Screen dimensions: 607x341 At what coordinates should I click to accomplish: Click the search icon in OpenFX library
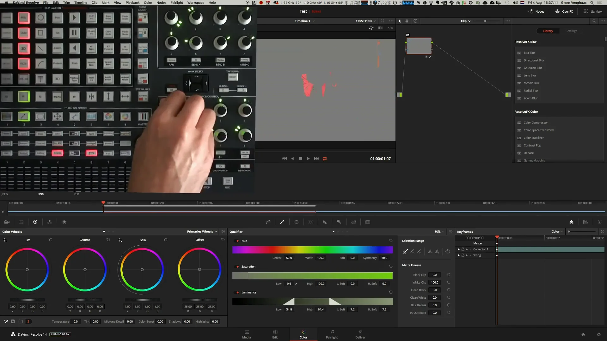(594, 21)
